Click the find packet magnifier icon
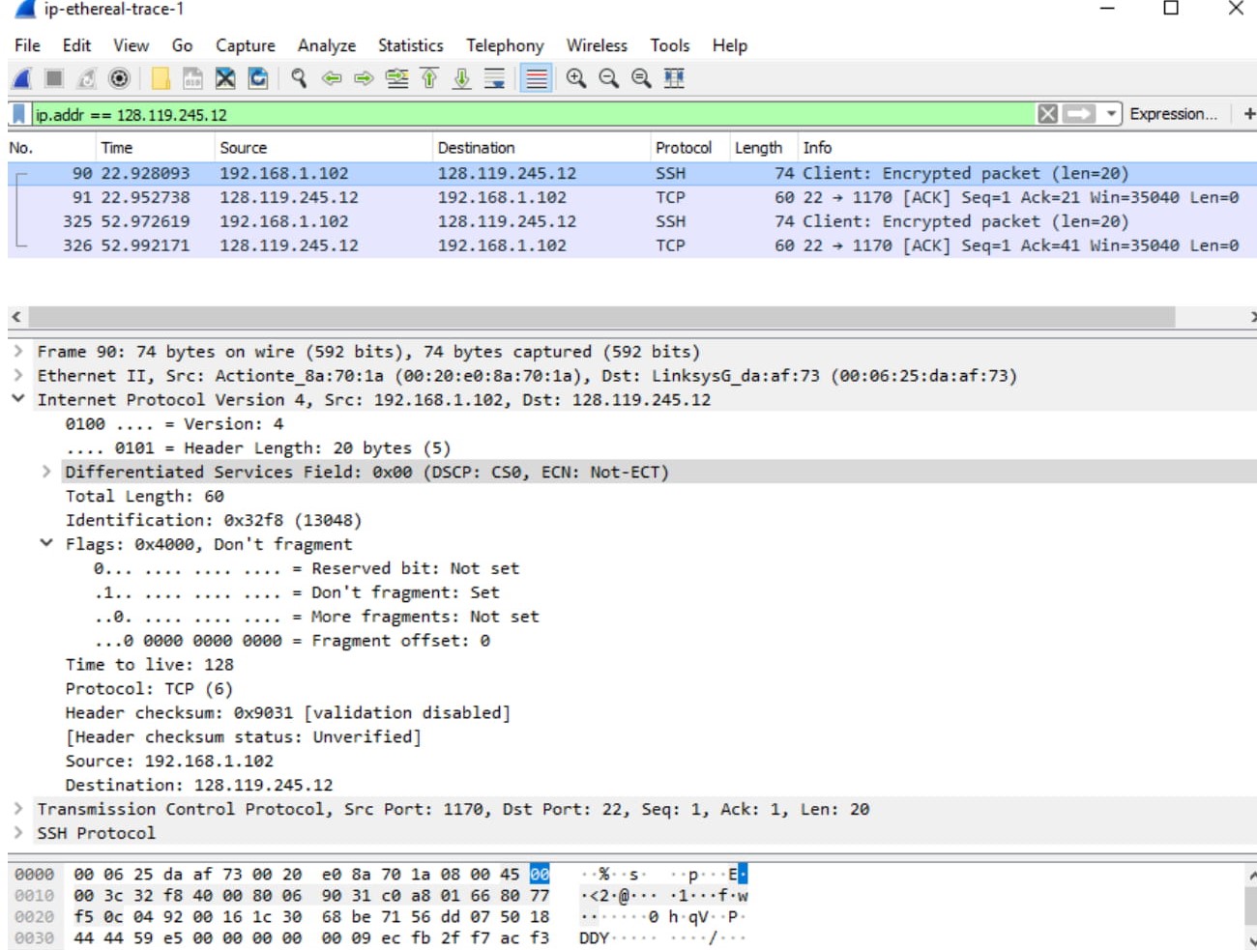This screenshot has width=1257, height=950. [x=299, y=78]
